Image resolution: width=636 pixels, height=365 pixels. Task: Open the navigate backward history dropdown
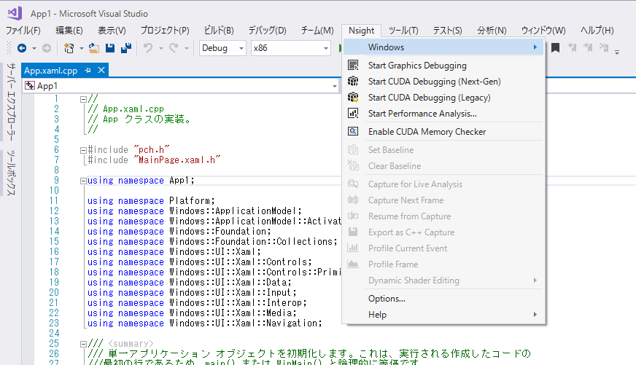click(x=34, y=49)
